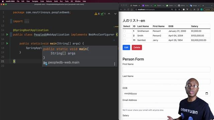This screenshot has height=120, width=214.
Task: Open the Refactor menu
Action: pos(49,1)
